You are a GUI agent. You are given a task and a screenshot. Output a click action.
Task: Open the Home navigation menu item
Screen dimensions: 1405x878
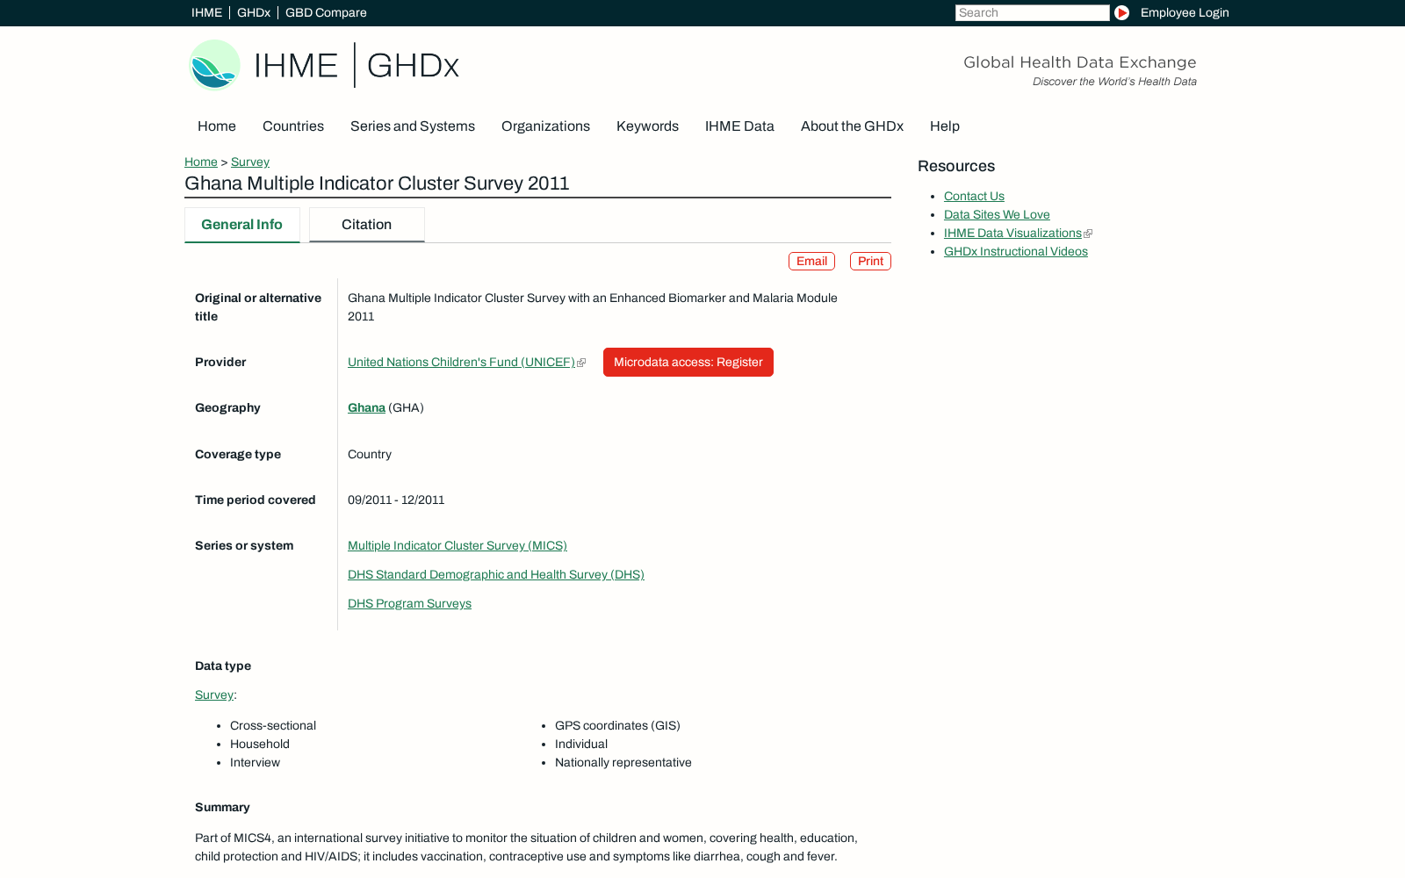217,126
